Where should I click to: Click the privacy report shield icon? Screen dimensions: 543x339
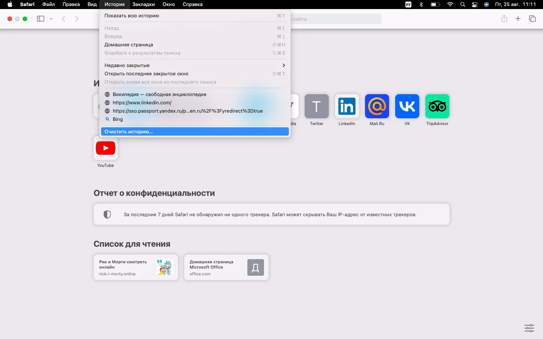coord(107,214)
